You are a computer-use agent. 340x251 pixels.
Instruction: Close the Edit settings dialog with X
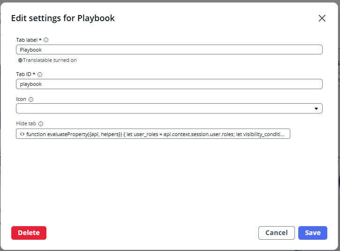pyautogui.click(x=322, y=18)
